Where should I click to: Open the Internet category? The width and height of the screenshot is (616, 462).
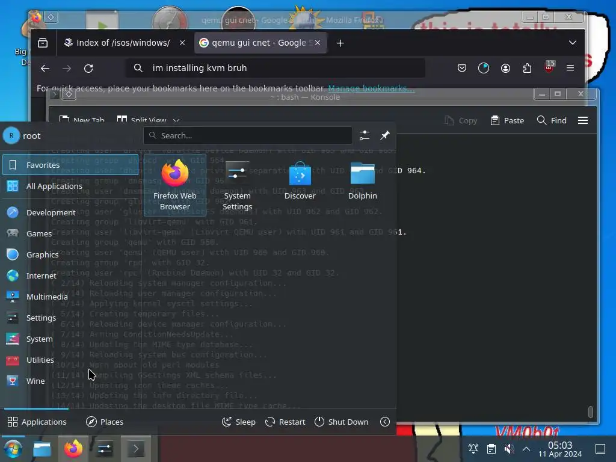tap(70, 276)
